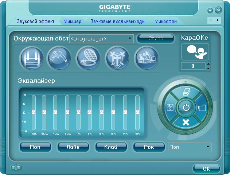Click the 14K equalizer slider handle
This screenshot has height=175, width=230.
125,112
